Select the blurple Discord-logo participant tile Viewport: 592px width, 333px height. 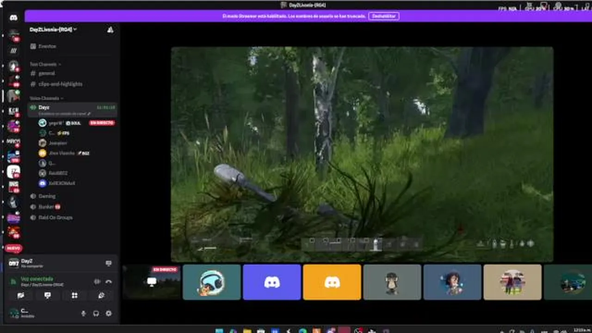(x=272, y=282)
